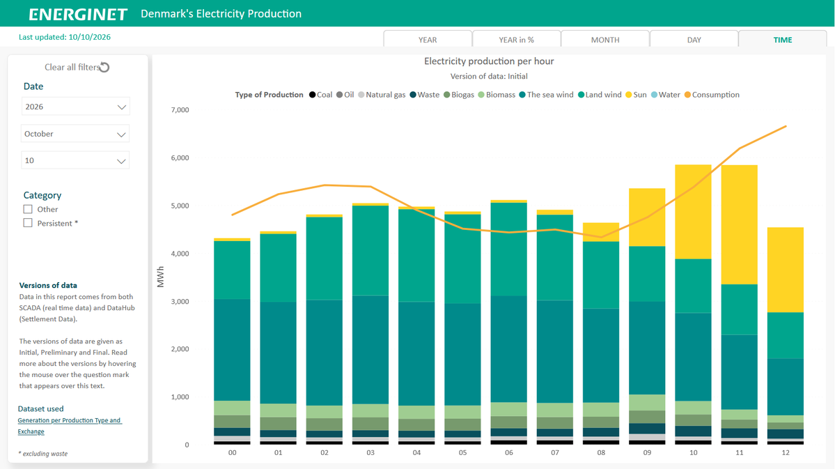Click the Clear all filters text

pyautogui.click(x=72, y=67)
